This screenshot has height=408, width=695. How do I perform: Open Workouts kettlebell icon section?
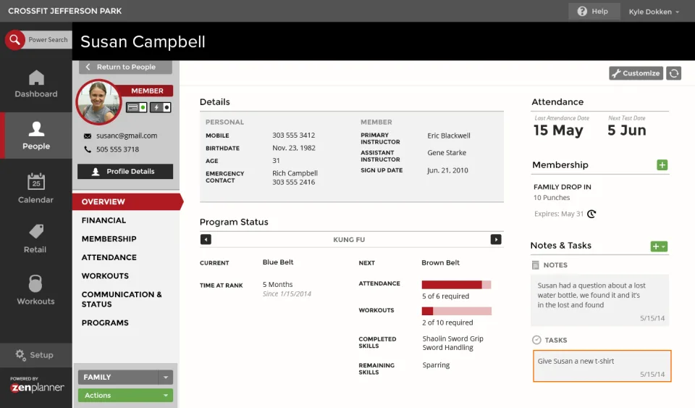point(35,283)
